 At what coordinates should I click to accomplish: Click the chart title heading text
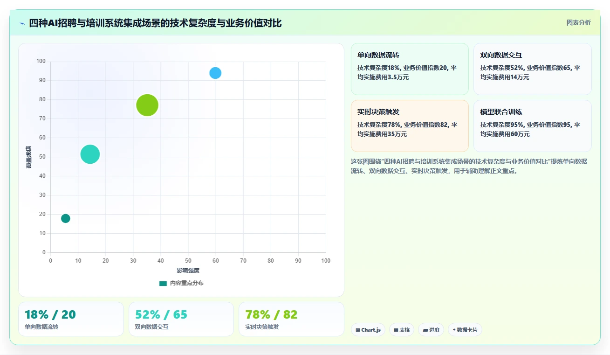pos(155,23)
